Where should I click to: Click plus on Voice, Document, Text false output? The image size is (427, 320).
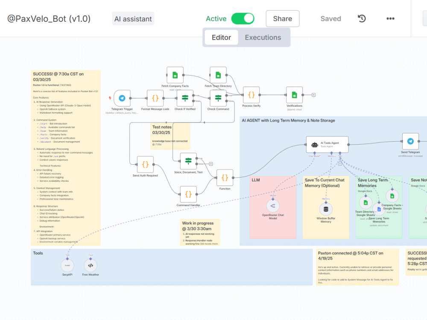click(211, 164)
